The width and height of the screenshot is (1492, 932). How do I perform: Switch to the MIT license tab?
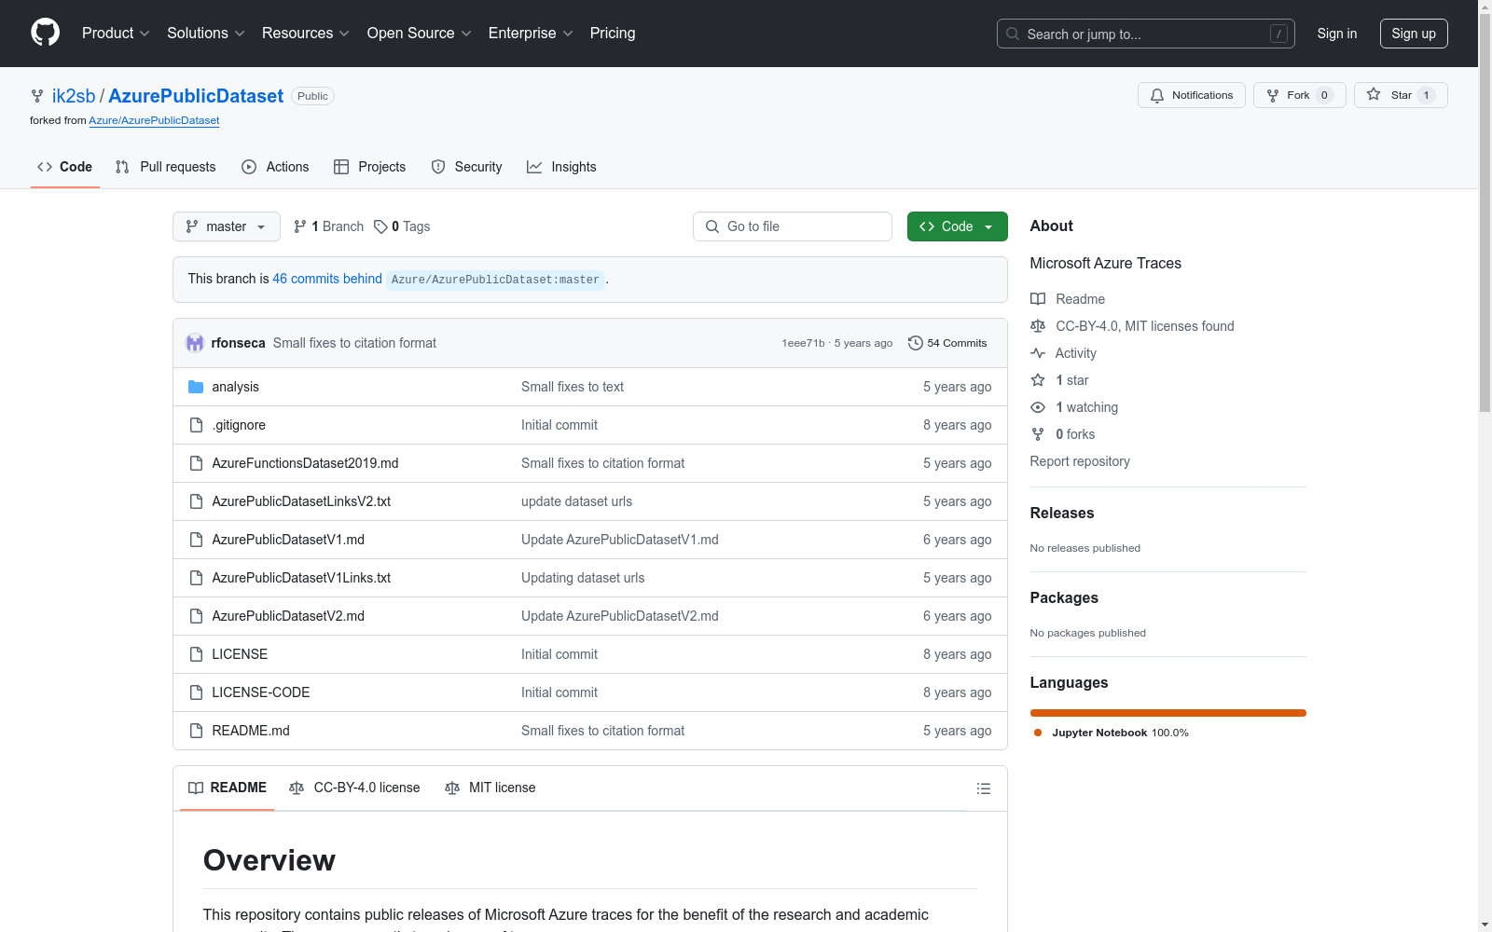pos(490,788)
